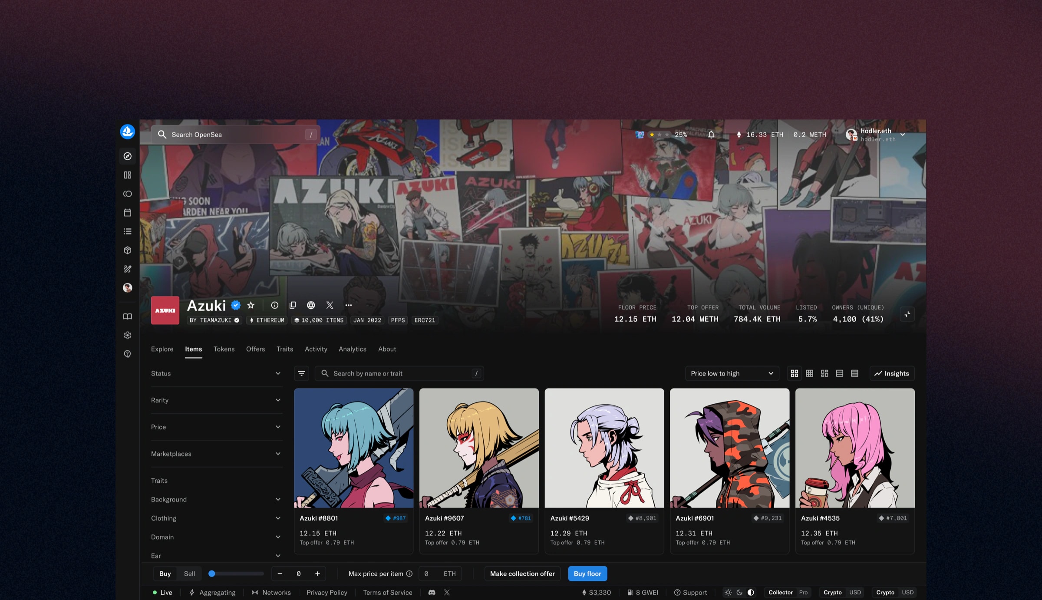This screenshot has height=600, width=1042.
Task: Increase the item quantity with plus
Action: tap(317, 574)
